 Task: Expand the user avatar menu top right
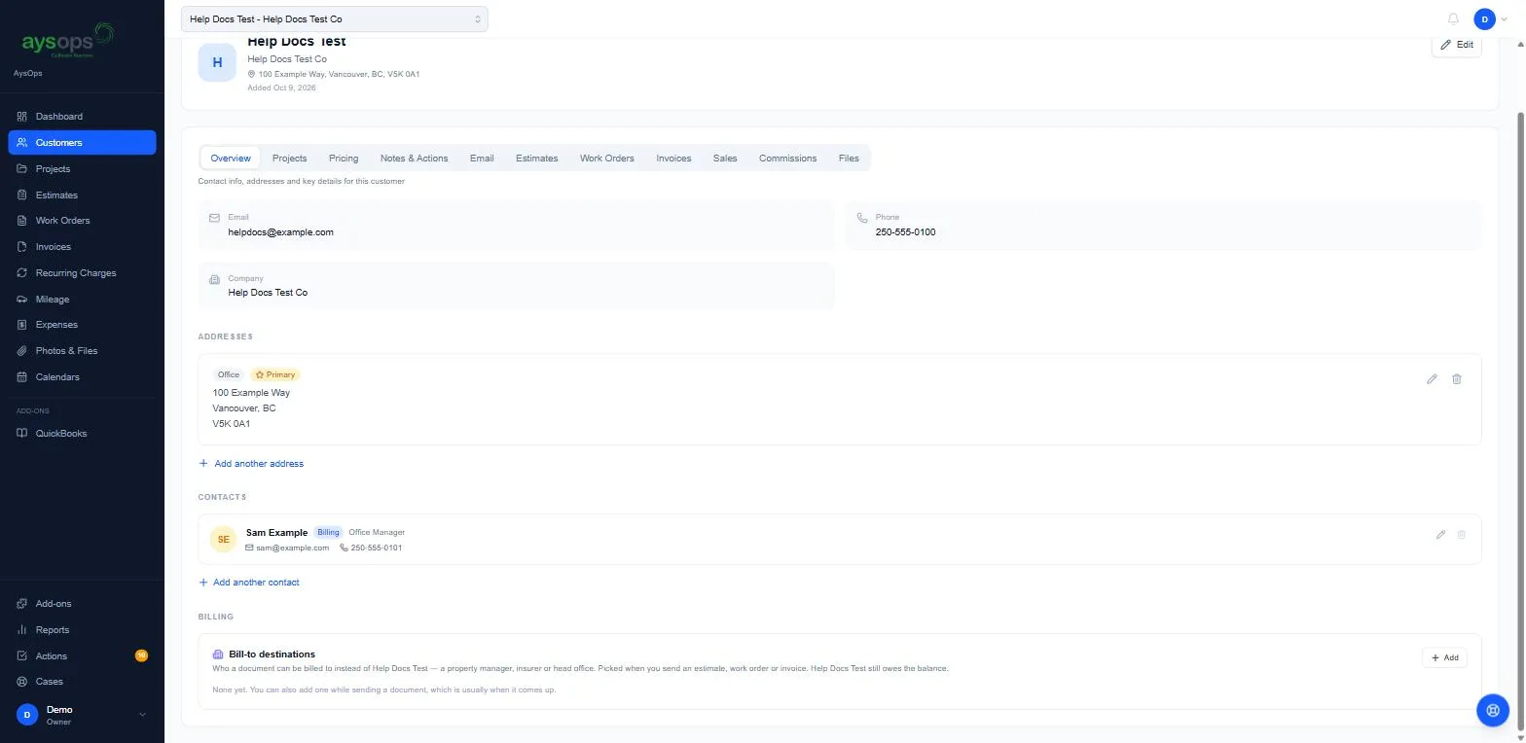point(1492,18)
